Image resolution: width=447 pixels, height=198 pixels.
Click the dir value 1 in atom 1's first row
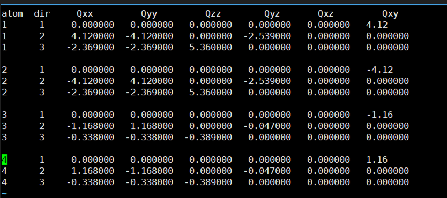point(42,25)
